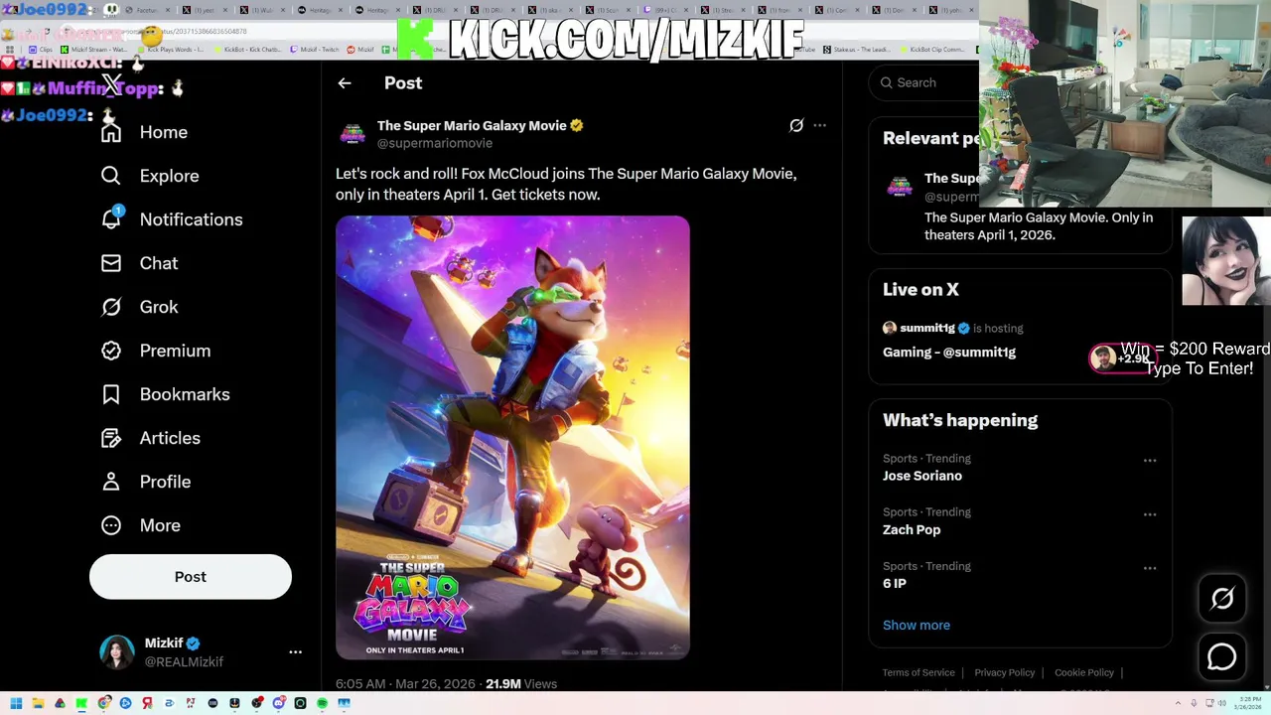Click the Profile person icon
Image resolution: width=1271 pixels, height=715 pixels.
tap(111, 482)
